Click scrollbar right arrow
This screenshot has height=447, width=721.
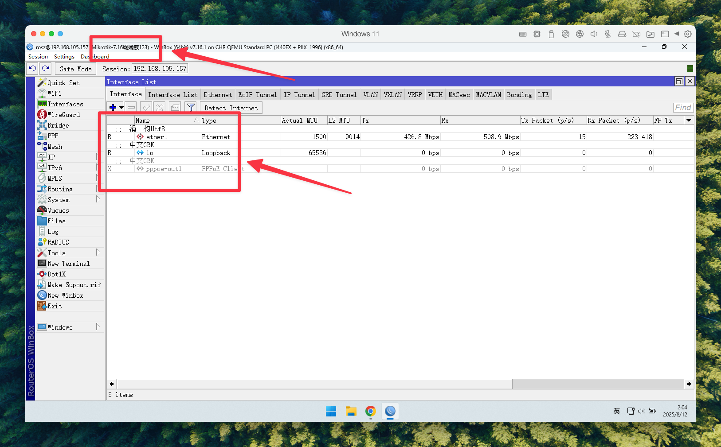[x=689, y=384]
